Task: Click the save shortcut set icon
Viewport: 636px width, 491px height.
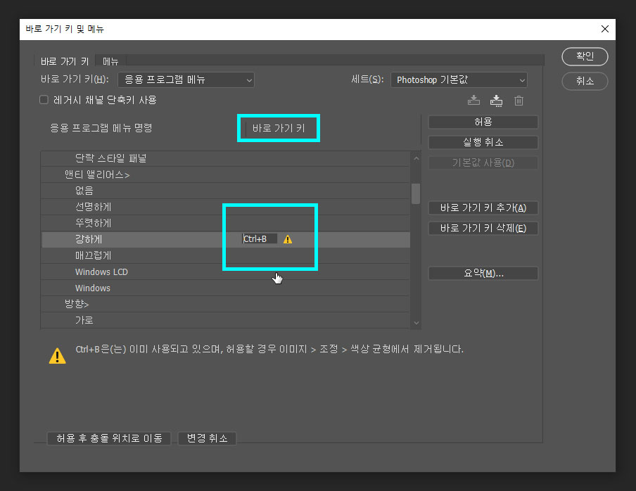Action: tap(473, 100)
